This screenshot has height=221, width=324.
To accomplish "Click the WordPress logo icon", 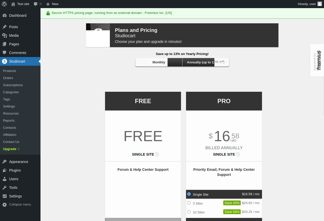I will 4,4.
